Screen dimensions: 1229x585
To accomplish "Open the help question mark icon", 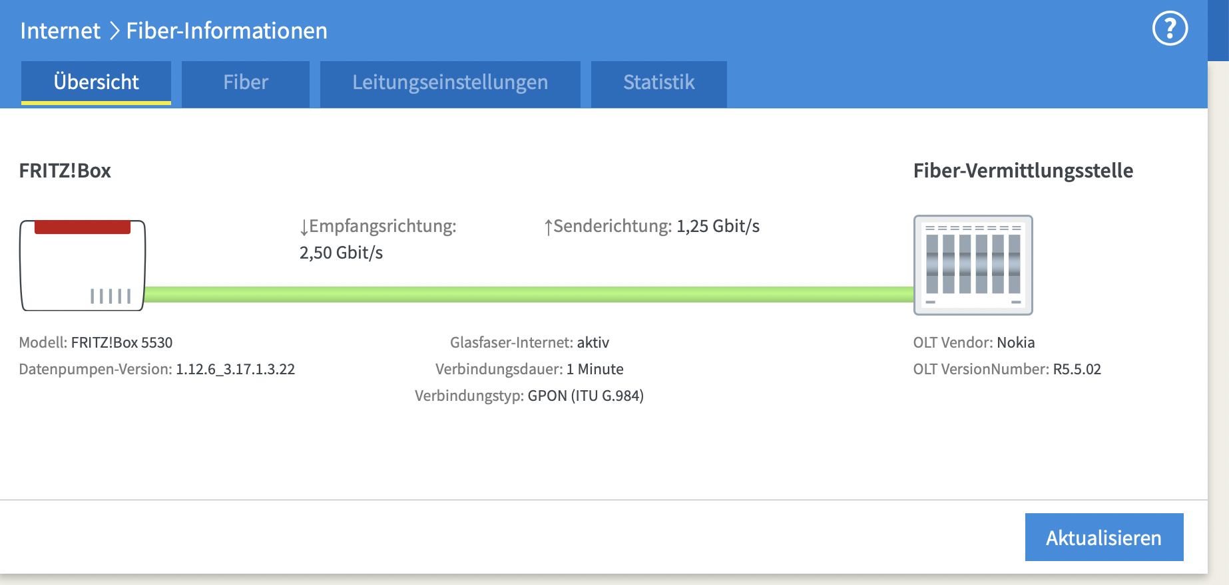I will tap(1170, 29).
